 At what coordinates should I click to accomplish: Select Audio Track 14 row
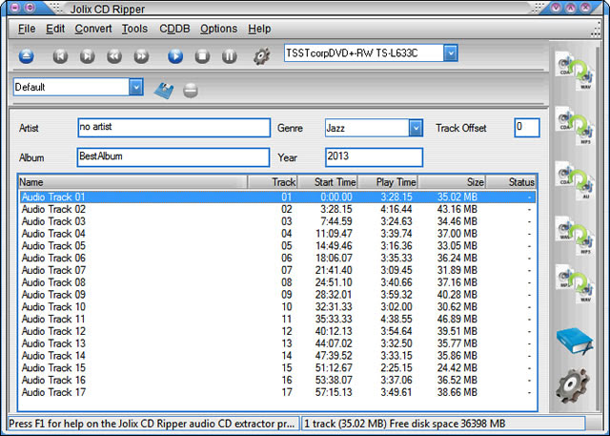[277, 356]
